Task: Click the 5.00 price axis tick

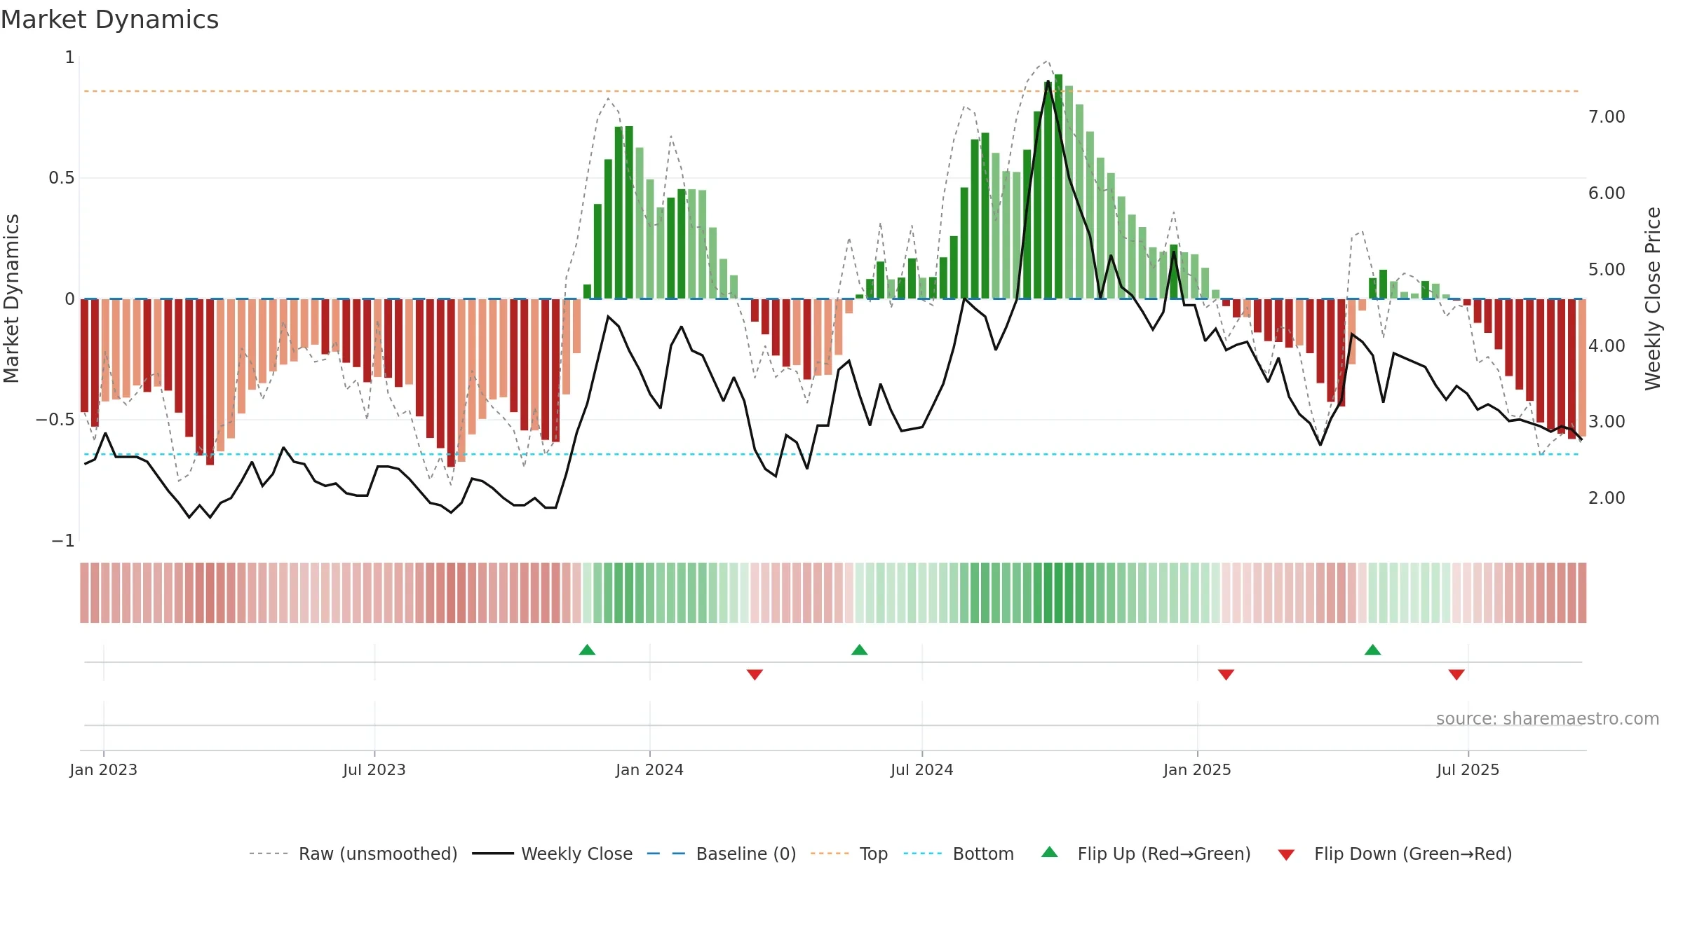Action: (x=1607, y=269)
